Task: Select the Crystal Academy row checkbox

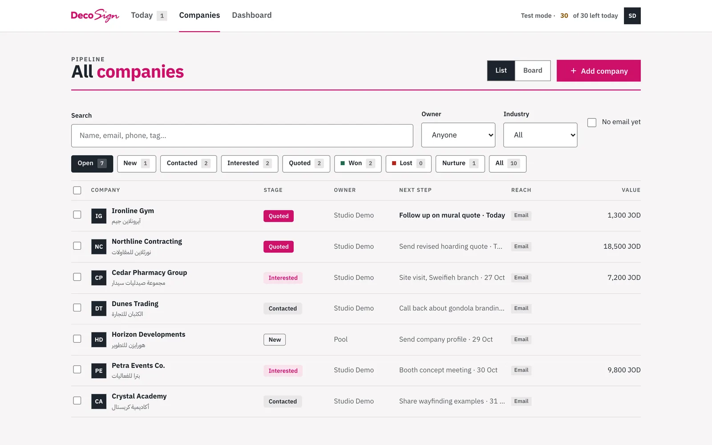Action: pos(77,400)
